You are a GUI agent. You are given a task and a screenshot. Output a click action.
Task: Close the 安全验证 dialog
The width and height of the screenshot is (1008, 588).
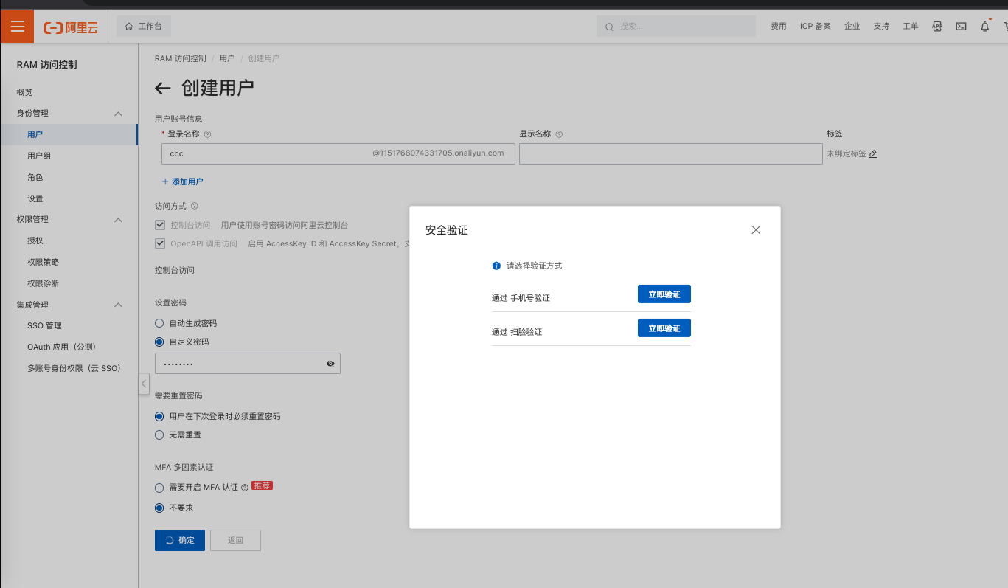(x=756, y=230)
